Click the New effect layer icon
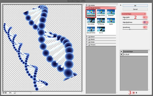This screenshot has height=96, width=153. (x=134, y=93)
